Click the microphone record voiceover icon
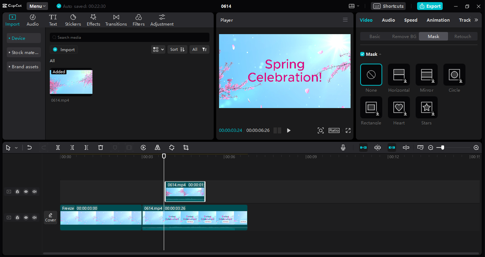Screen dimensions: 485x257 coord(343,147)
